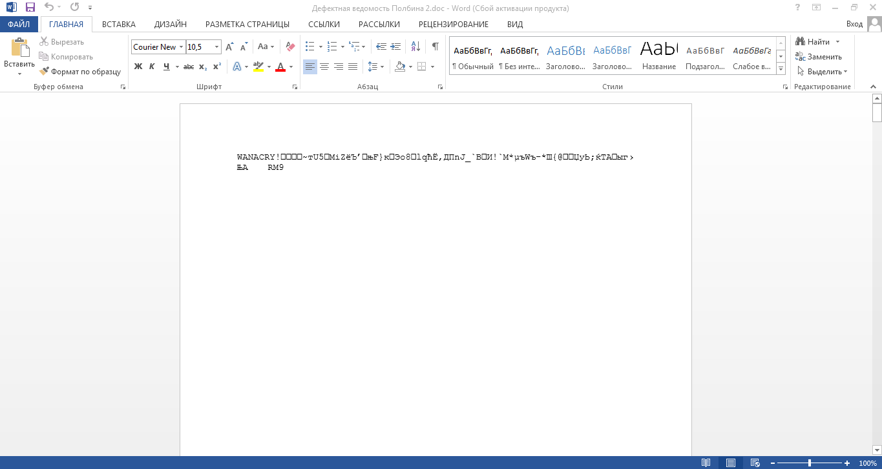Expand the Выделить select dropdown

click(x=823, y=72)
